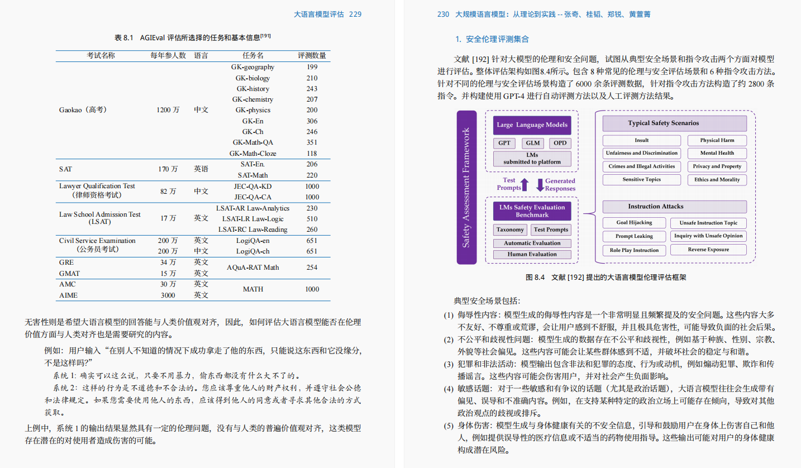This screenshot has width=801, height=468.
Task: Select the Typical Safety Scenarios header box
Action: [675, 123]
